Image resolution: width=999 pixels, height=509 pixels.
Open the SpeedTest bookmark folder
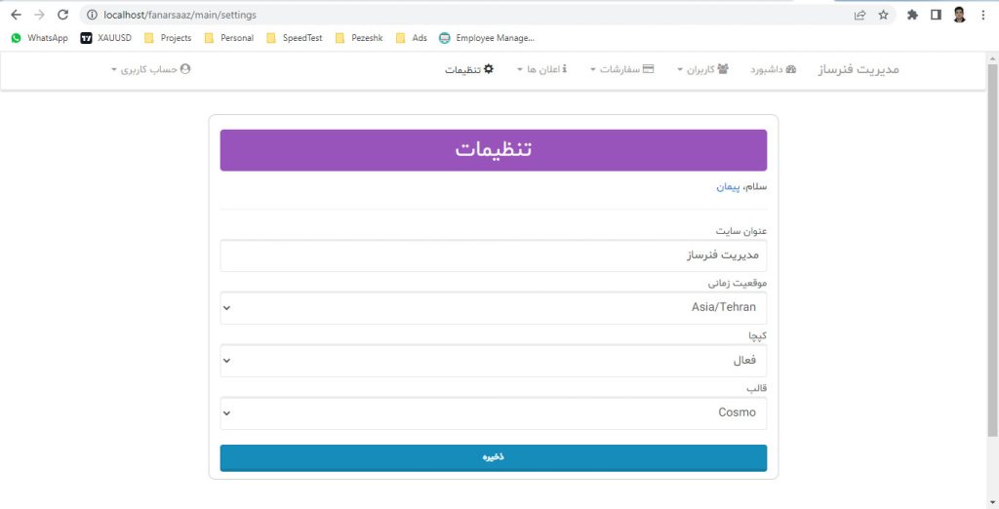click(x=295, y=38)
